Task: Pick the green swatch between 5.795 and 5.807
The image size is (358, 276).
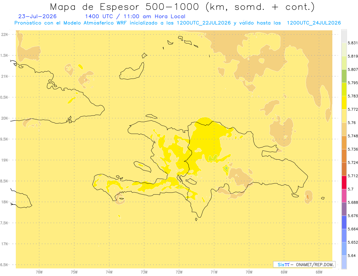Action: 344,76
